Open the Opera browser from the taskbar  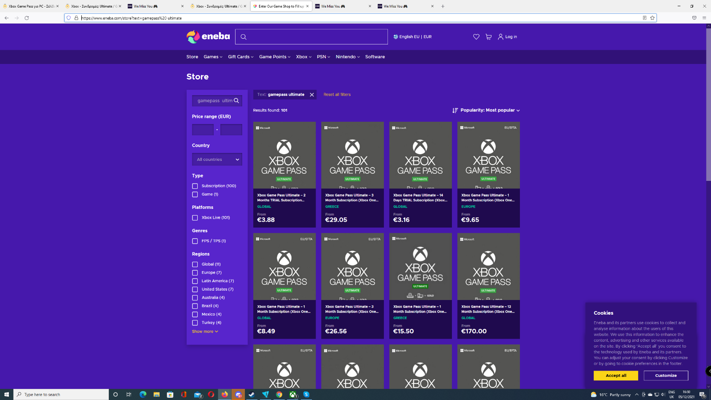pos(211,394)
